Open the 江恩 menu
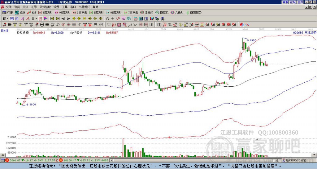This screenshot has width=317, height=169. (x=34, y=7)
